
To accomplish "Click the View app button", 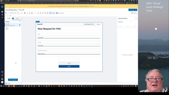I will pyautogui.click(x=134, y=13).
